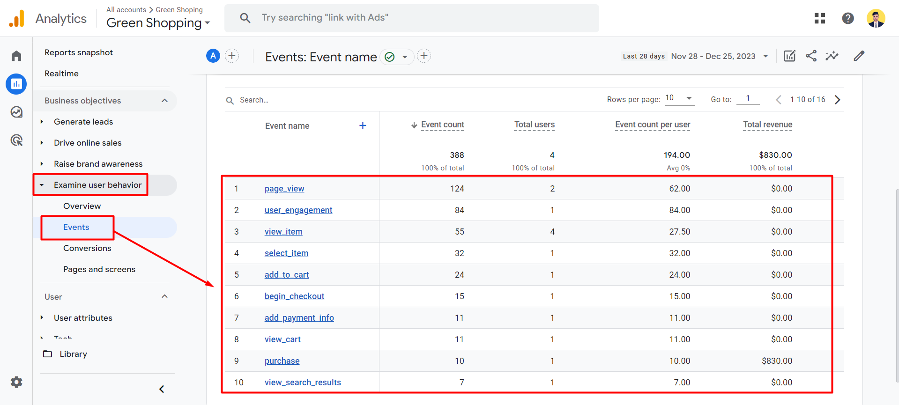Viewport: 899px width, 405px height.
Task: Expand the Generate leads tree item
Action: (x=42, y=122)
